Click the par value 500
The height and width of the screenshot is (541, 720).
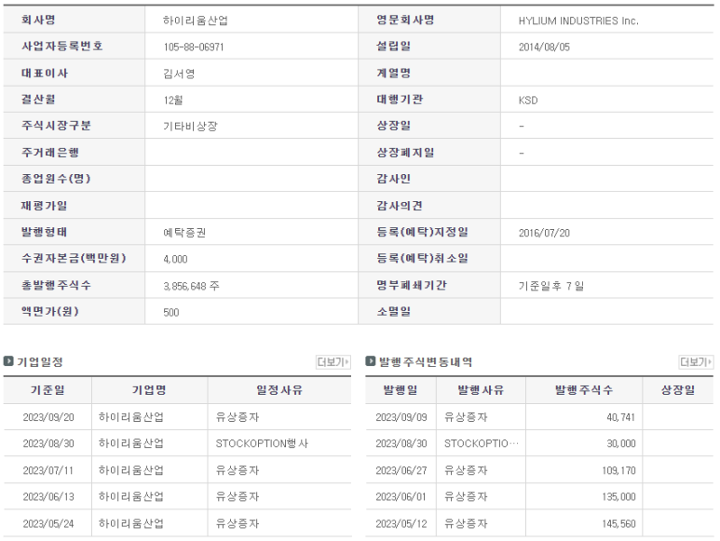(171, 313)
